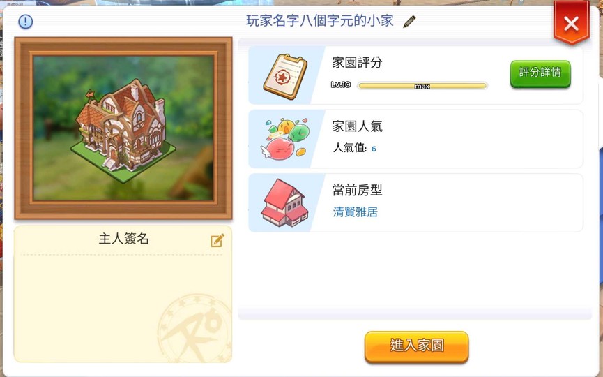The height and width of the screenshot is (377, 603).
Task: Click the popularity value 6
Action: 374,149
